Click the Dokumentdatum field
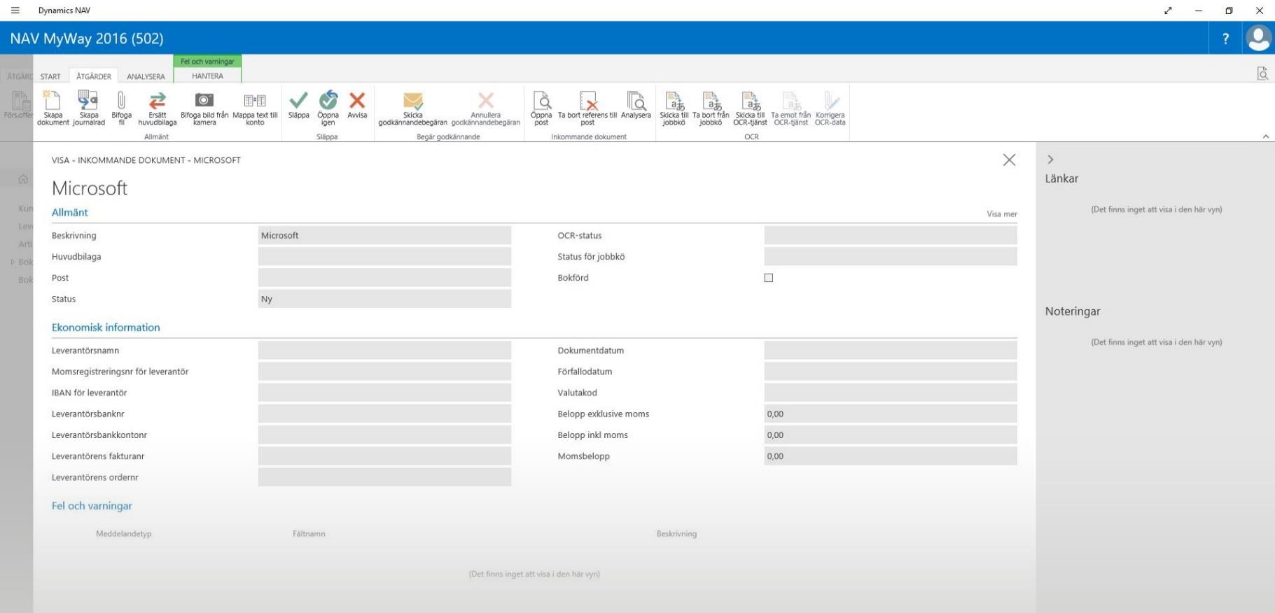Viewport: 1275px width, 613px height. click(891, 351)
